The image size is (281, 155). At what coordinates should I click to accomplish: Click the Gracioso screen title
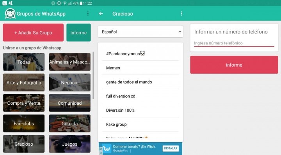(x=123, y=14)
